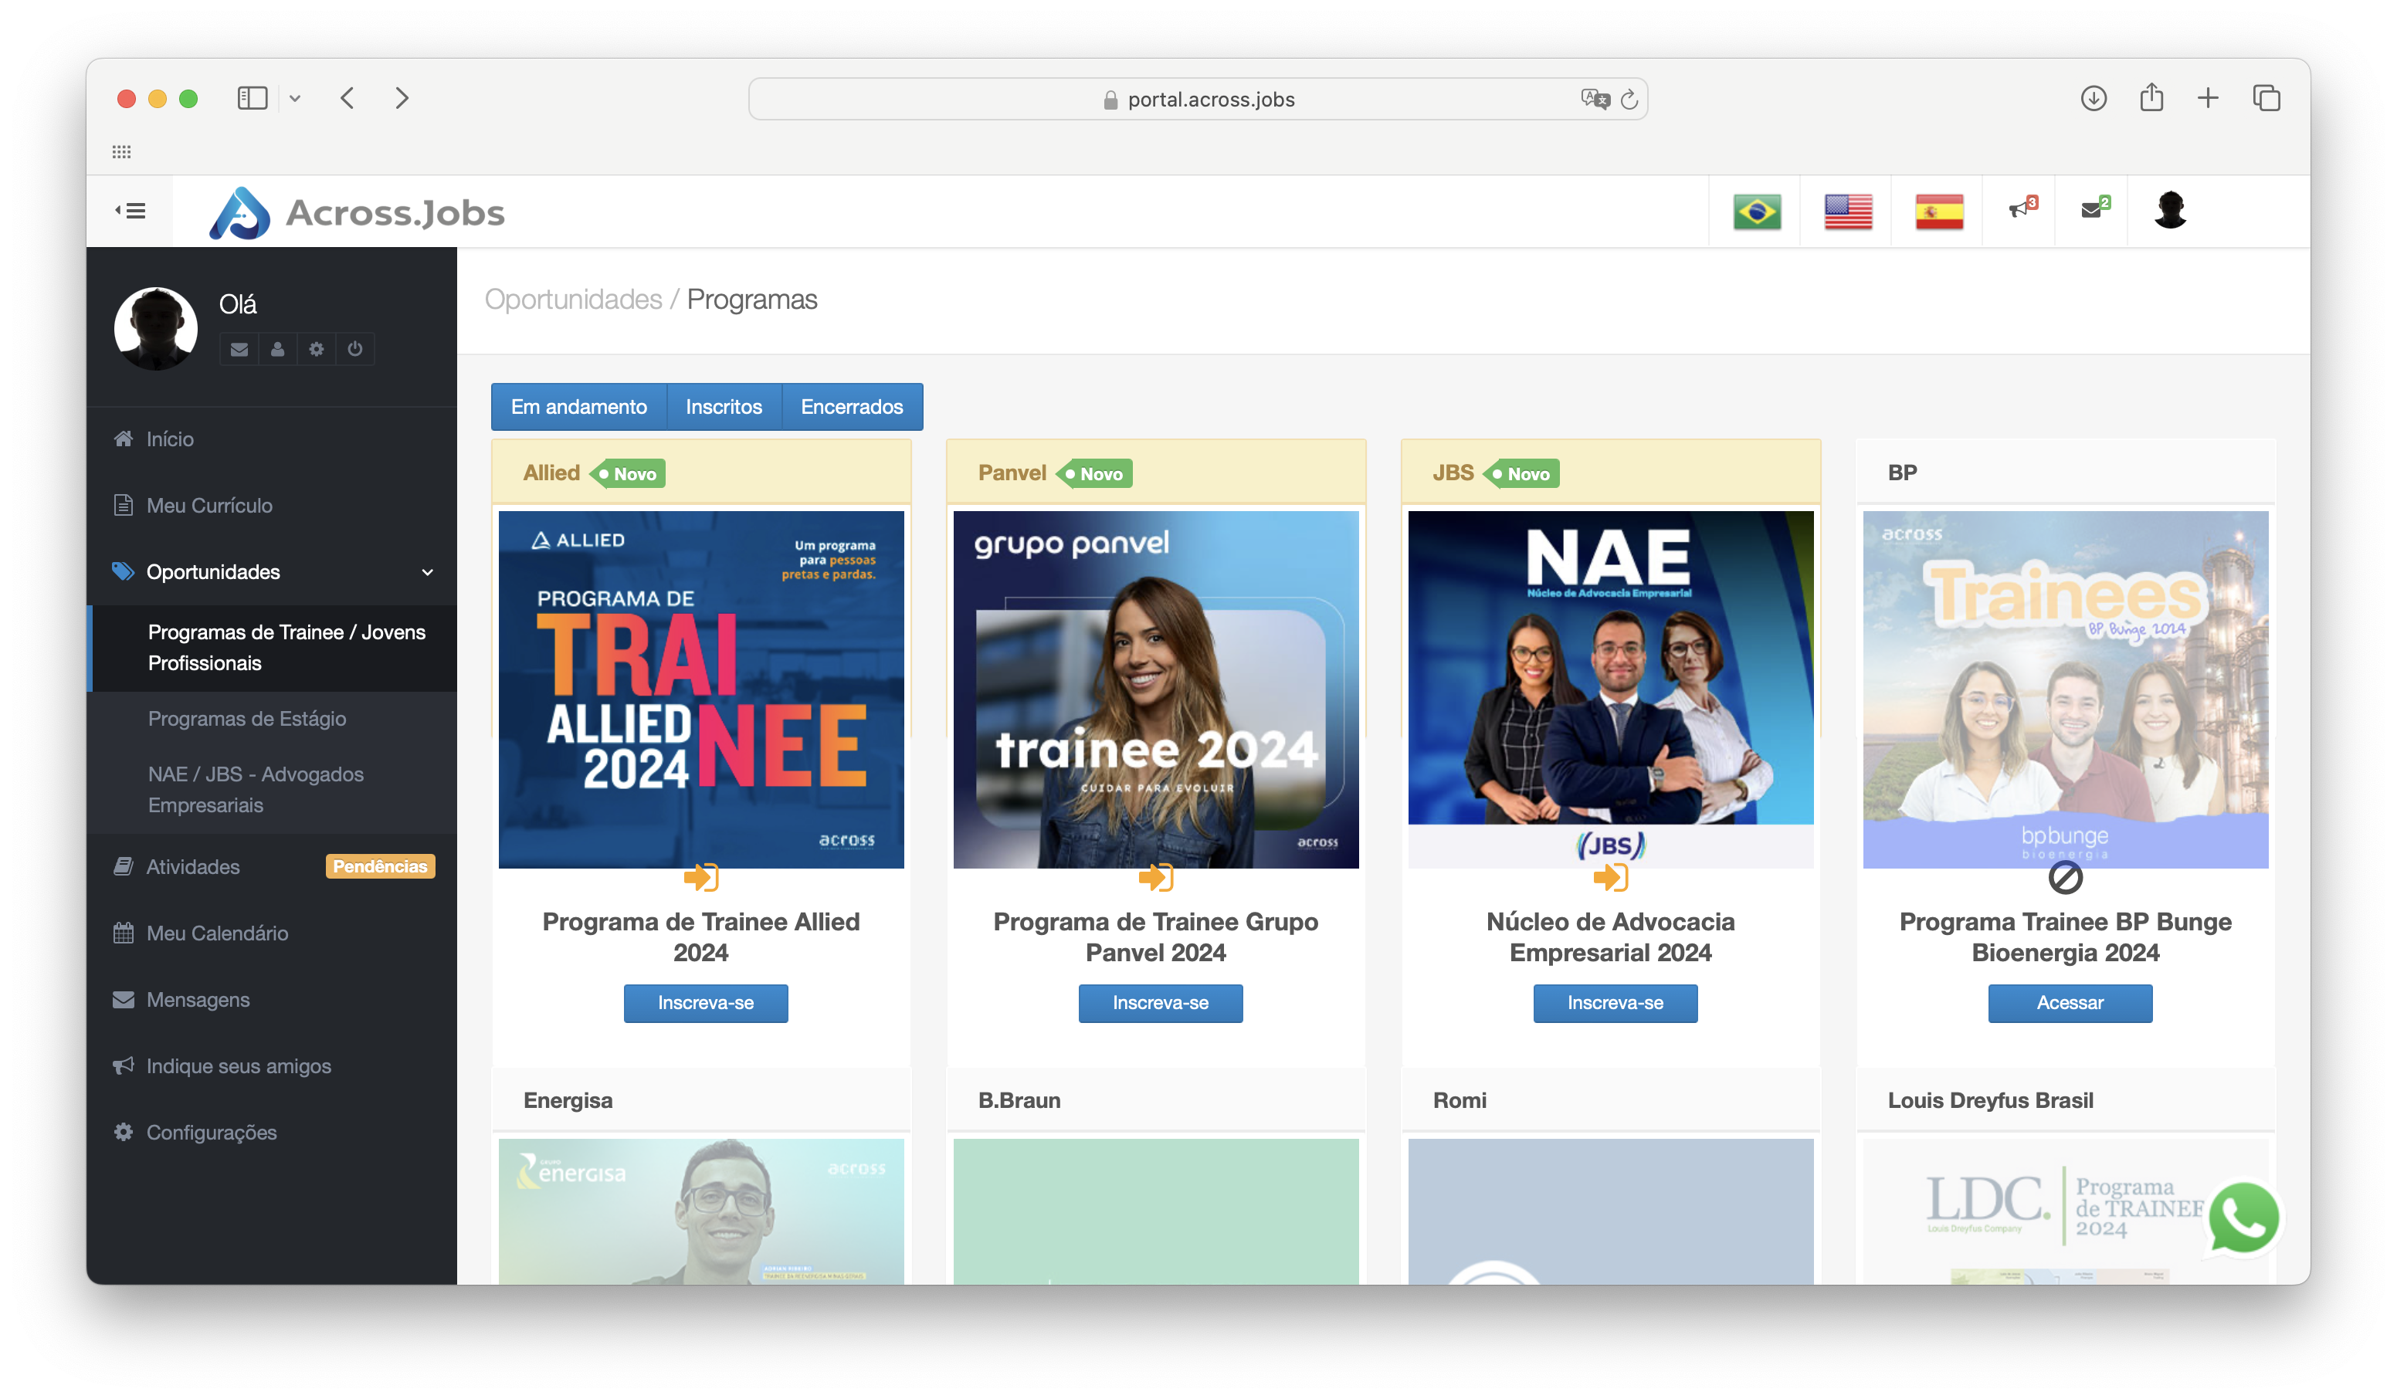Screen dimensions: 2397x1399
Task: Select the Inscritos tab
Action: (724, 406)
